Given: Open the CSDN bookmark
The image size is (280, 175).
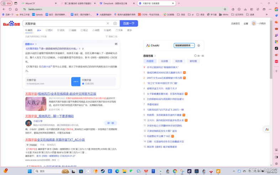Looking at the screenshot, I should 149,15.
